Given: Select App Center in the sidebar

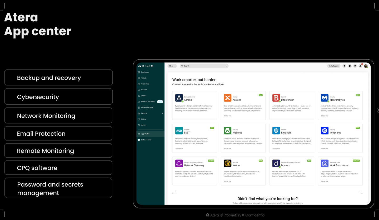Looking at the screenshot, I should click(x=151, y=134).
